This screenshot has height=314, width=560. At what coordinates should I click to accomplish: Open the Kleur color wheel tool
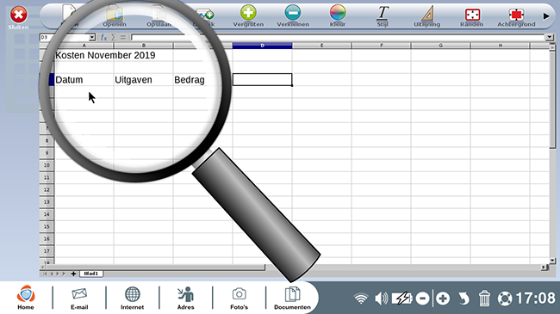(x=337, y=13)
